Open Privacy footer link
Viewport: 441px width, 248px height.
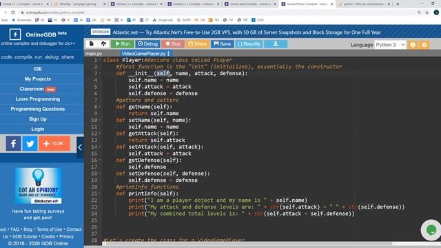pyautogui.click(x=66, y=236)
